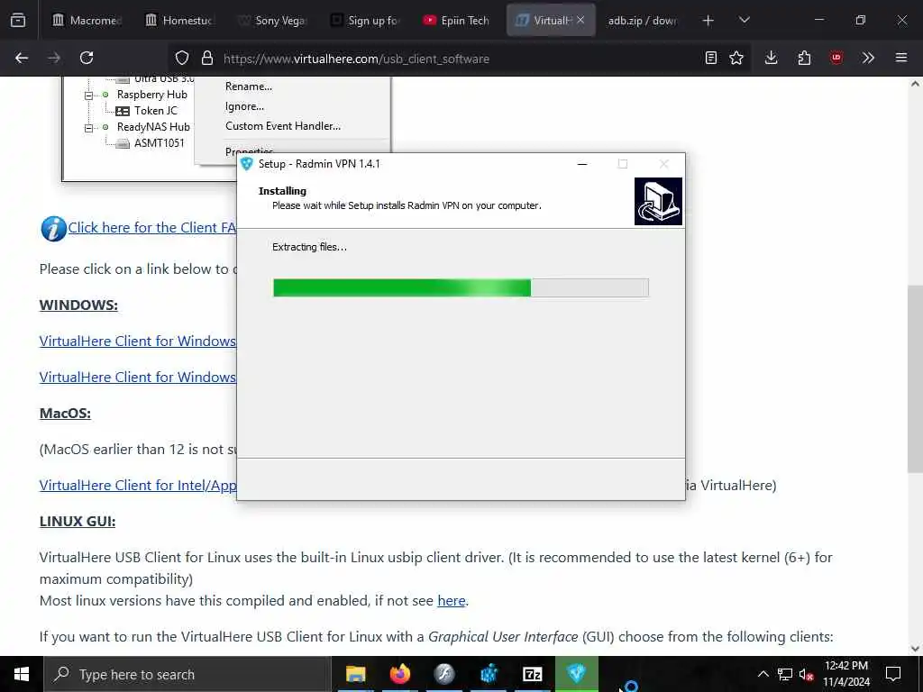Show more toolbar tools chevron
The height and width of the screenshot is (692, 923).
coord(868,58)
